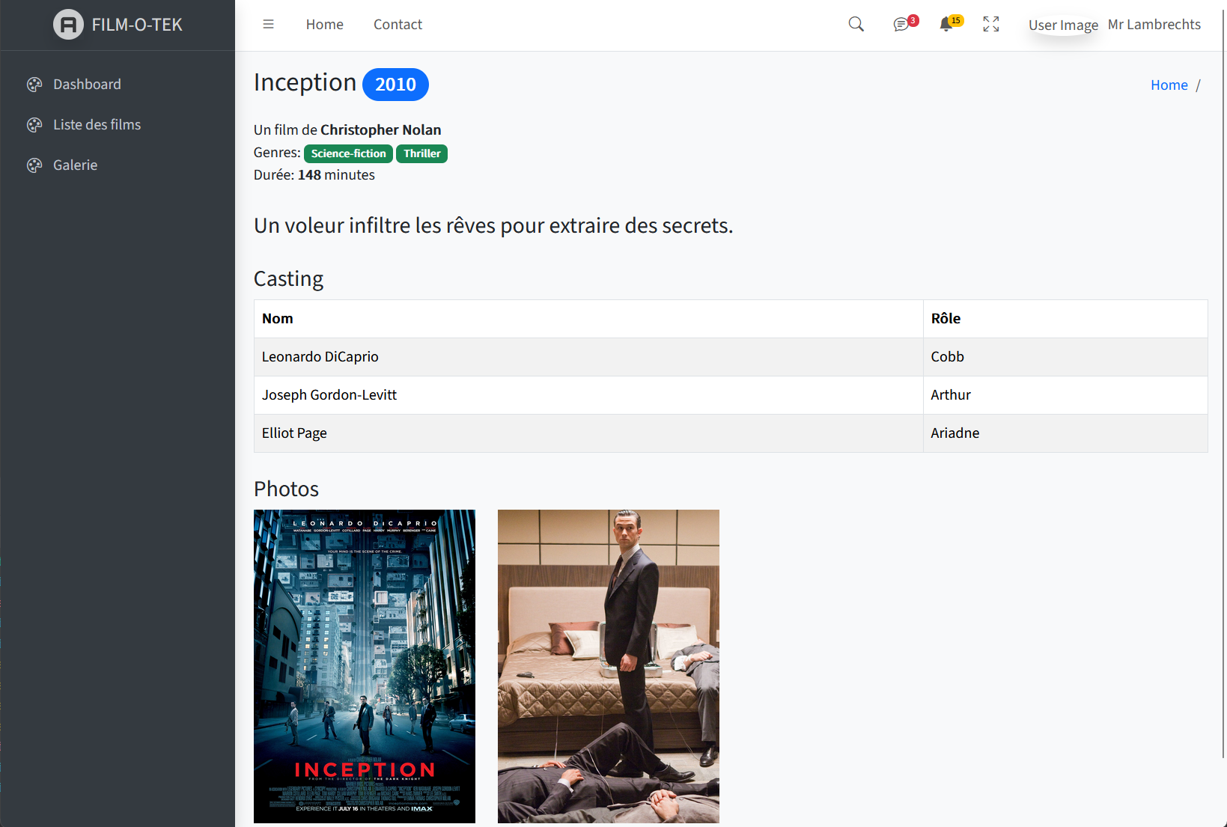Open the hotel room scene photo
The width and height of the screenshot is (1227, 827).
coord(609,666)
